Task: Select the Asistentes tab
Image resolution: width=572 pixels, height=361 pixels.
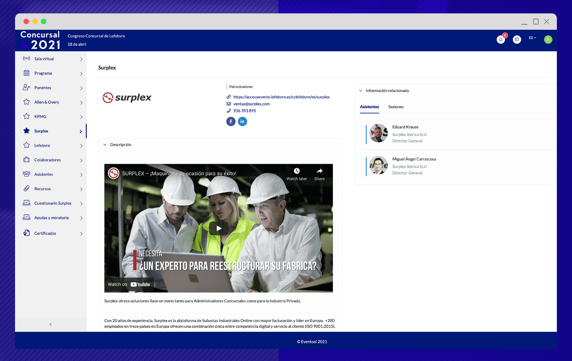Action: point(370,107)
